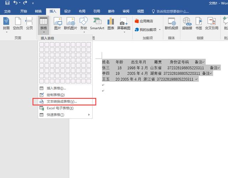Switch to the 转换 tab

click(x=38, y=11)
